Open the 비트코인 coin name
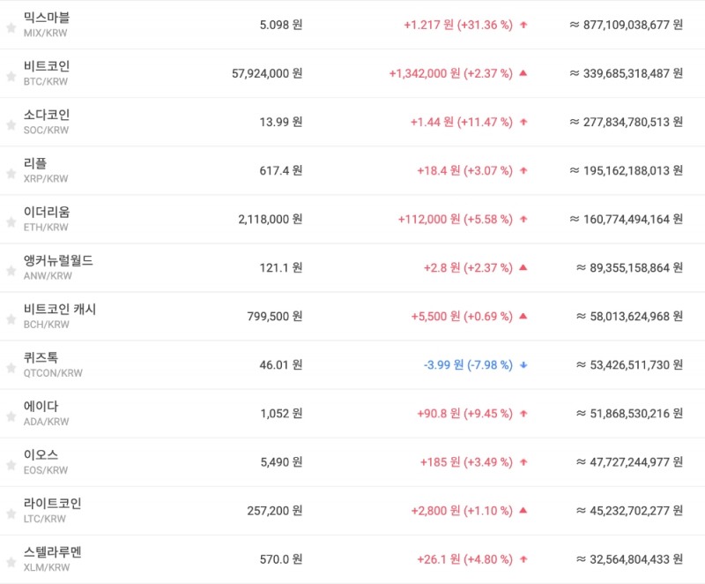The width and height of the screenshot is (705, 584). [47, 66]
